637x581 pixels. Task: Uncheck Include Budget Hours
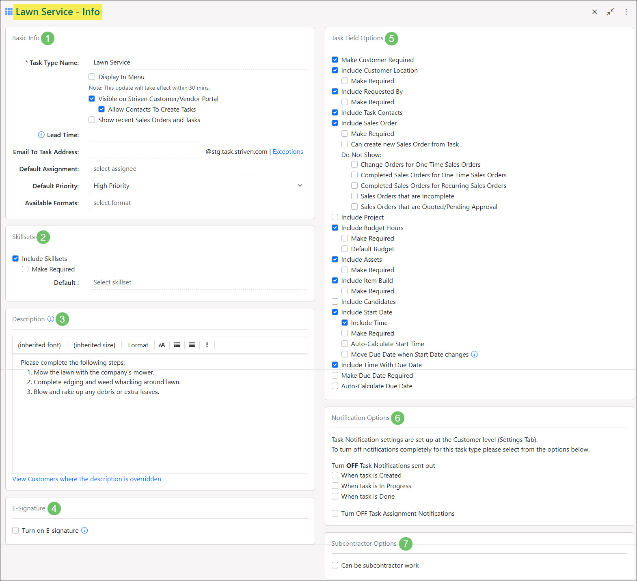pos(335,228)
